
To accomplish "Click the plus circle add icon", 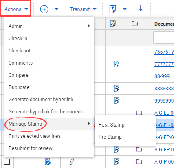I will pyautogui.click(x=44, y=9).
